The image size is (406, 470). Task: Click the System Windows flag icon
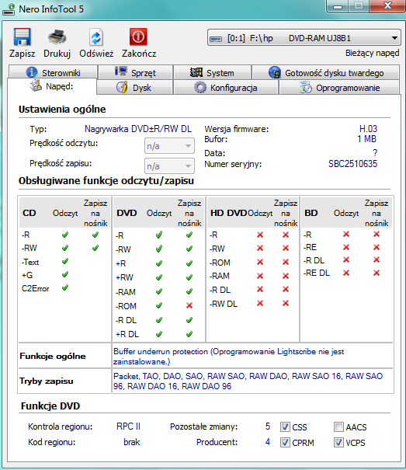tap(196, 72)
